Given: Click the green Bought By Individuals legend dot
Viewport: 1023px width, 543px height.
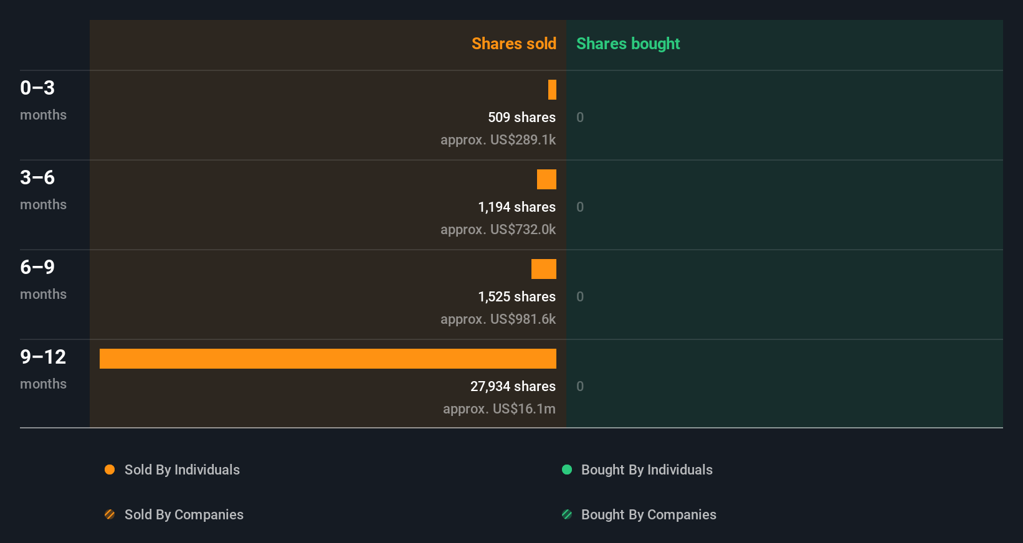Looking at the screenshot, I should [x=567, y=470].
